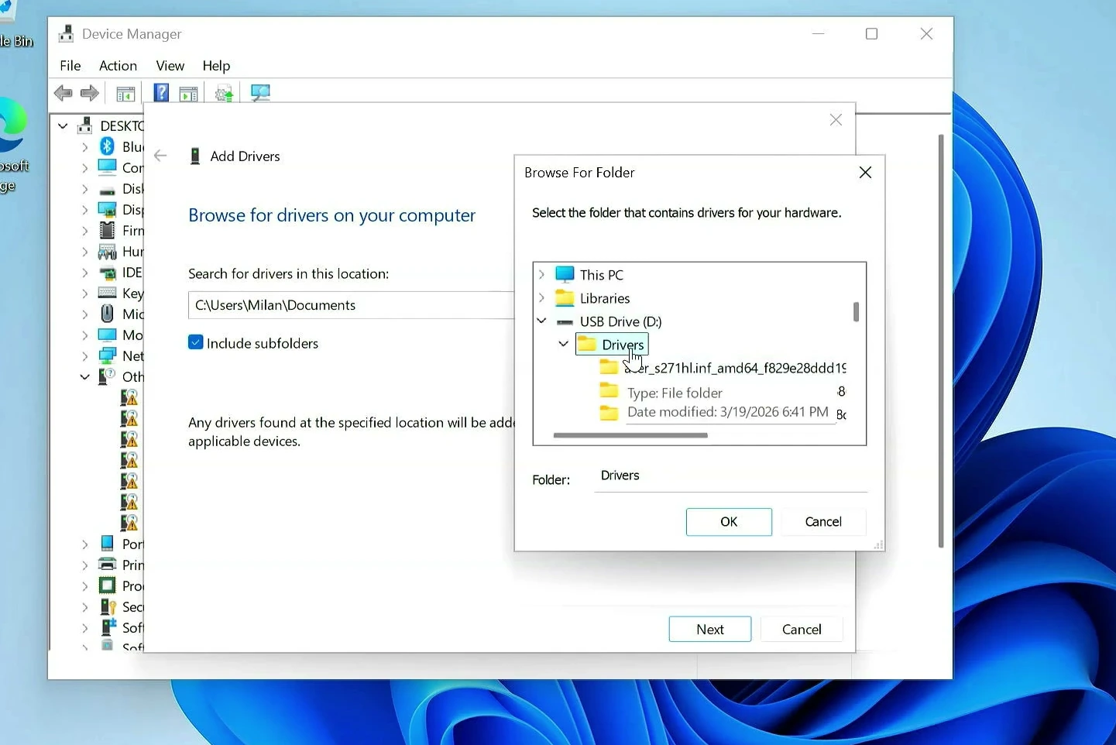Expand the Libraries node in Browse dialog
This screenshot has width=1116, height=745.
pyautogui.click(x=542, y=297)
